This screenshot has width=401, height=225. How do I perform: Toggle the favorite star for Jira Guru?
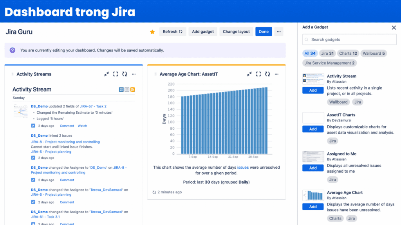152,32
